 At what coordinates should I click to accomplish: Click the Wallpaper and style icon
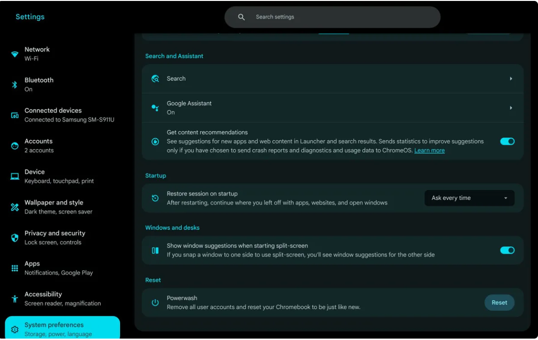(15, 207)
